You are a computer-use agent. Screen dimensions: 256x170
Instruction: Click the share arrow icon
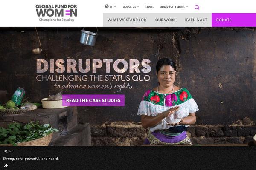[6, 166]
